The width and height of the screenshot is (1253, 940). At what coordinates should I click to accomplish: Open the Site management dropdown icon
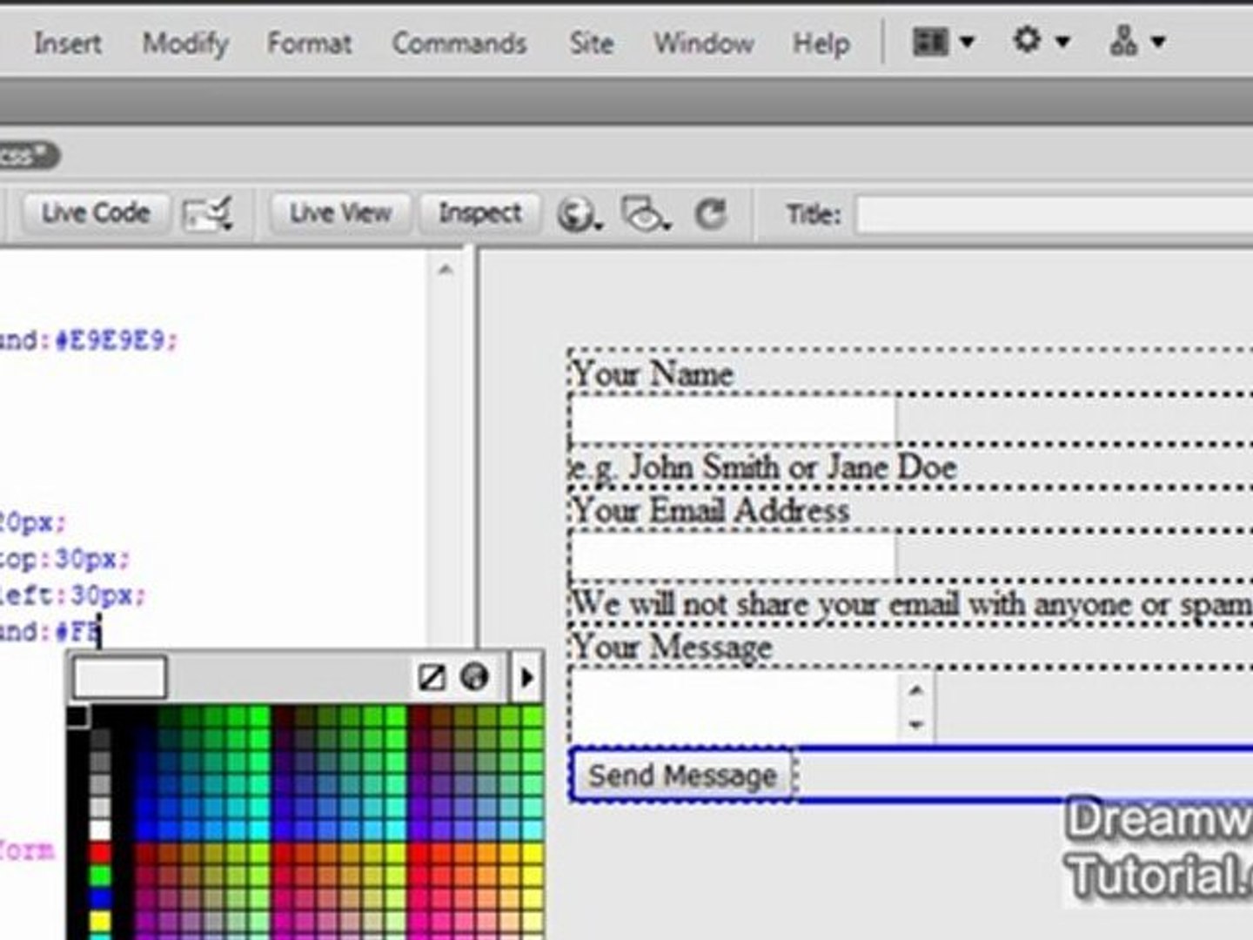pyautogui.click(x=1136, y=41)
